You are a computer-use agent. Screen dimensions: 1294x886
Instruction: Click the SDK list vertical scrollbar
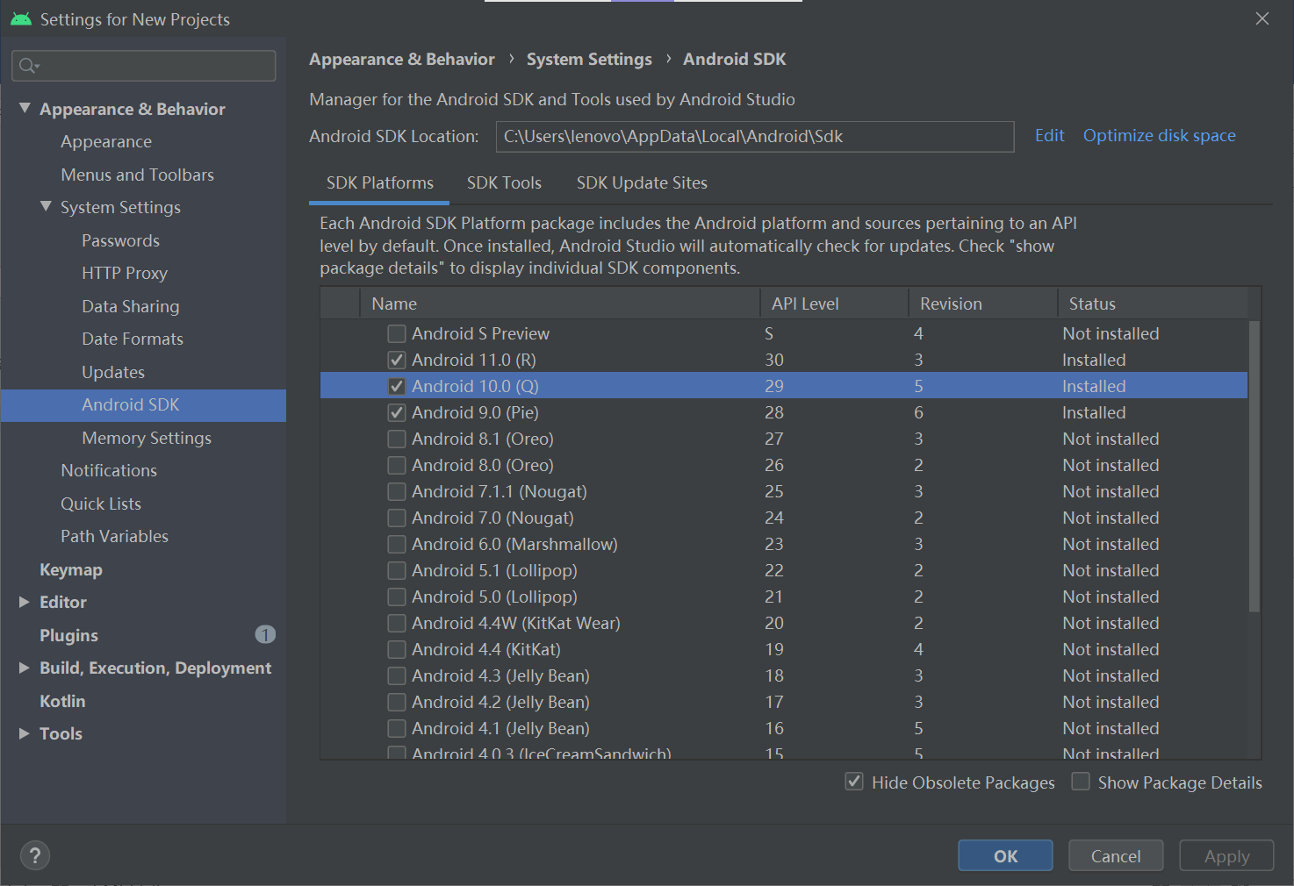click(1254, 466)
